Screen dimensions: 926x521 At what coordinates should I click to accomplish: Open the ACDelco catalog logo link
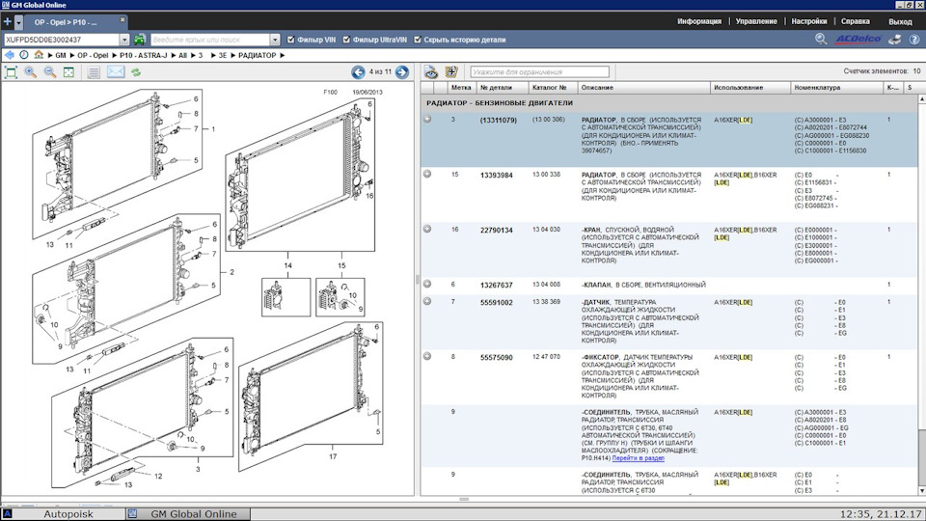(858, 39)
